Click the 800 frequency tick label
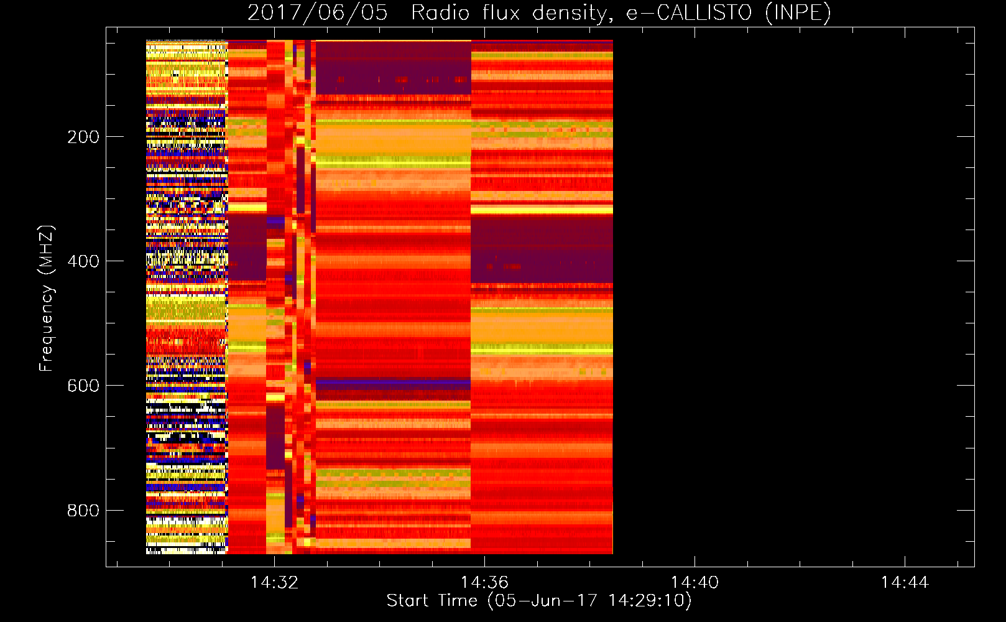The width and height of the screenshot is (1006, 622). [x=83, y=511]
